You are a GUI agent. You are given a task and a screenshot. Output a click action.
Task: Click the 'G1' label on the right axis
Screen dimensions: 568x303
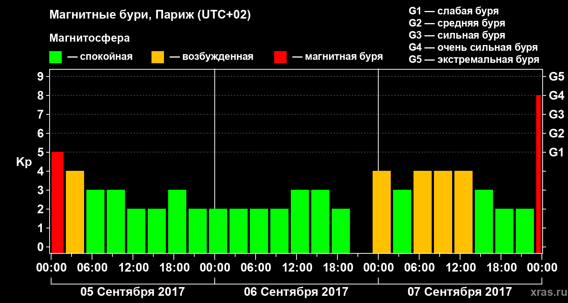tap(556, 153)
